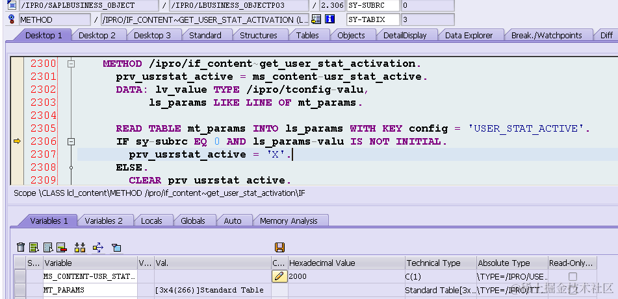Select the Locals tab
The height and width of the screenshot is (299, 618).
point(151,221)
